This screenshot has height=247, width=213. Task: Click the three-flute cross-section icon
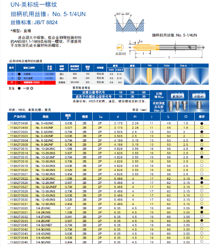[120, 47]
